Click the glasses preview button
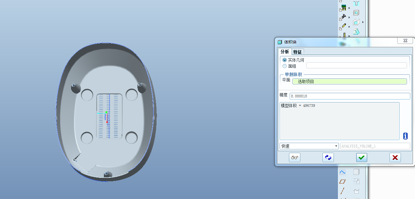This screenshot has height=199, width=415. (295, 157)
